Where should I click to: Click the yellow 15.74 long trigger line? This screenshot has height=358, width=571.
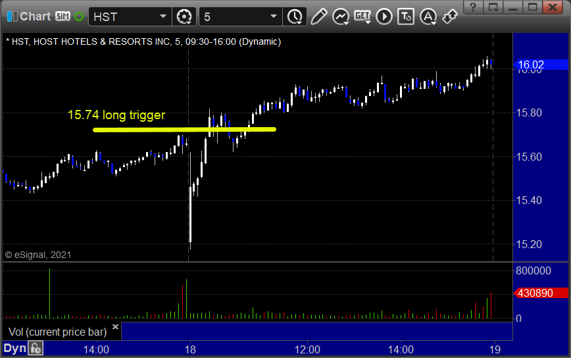(184, 129)
